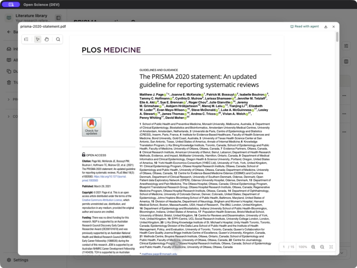Click the PLOS MEDICINE journal heading
357x268 pixels.
click(x=111, y=50)
